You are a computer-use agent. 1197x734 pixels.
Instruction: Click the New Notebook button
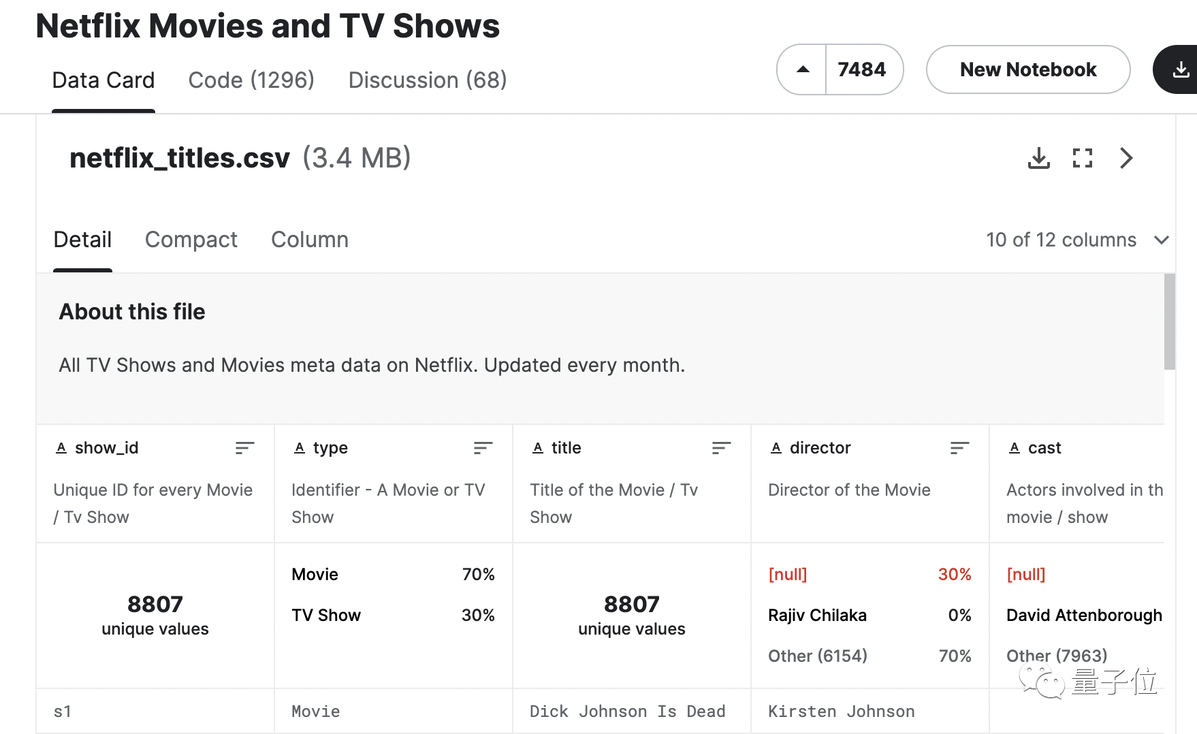(x=1028, y=69)
